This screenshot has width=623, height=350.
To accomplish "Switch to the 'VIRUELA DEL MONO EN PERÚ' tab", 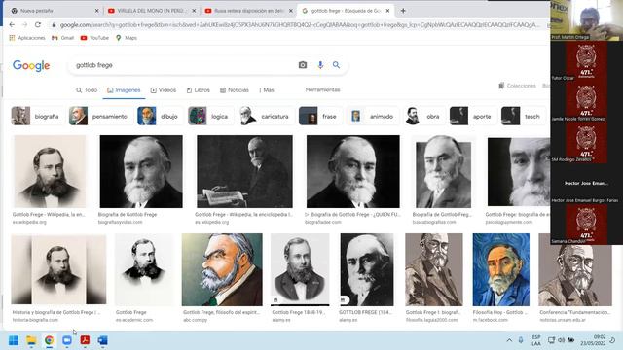I will click(152, 11).
